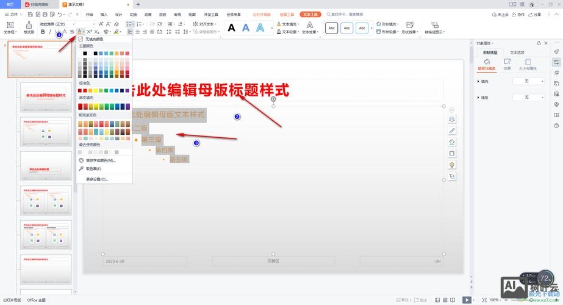Switch to the 开发工具 ribbon tab
The width and height of the screenshot is (563, 305).
click(211, 15)
